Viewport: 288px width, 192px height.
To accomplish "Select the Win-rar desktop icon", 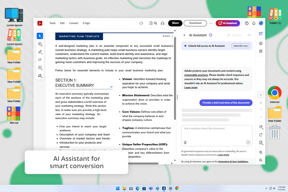I will tap(14, 115).
